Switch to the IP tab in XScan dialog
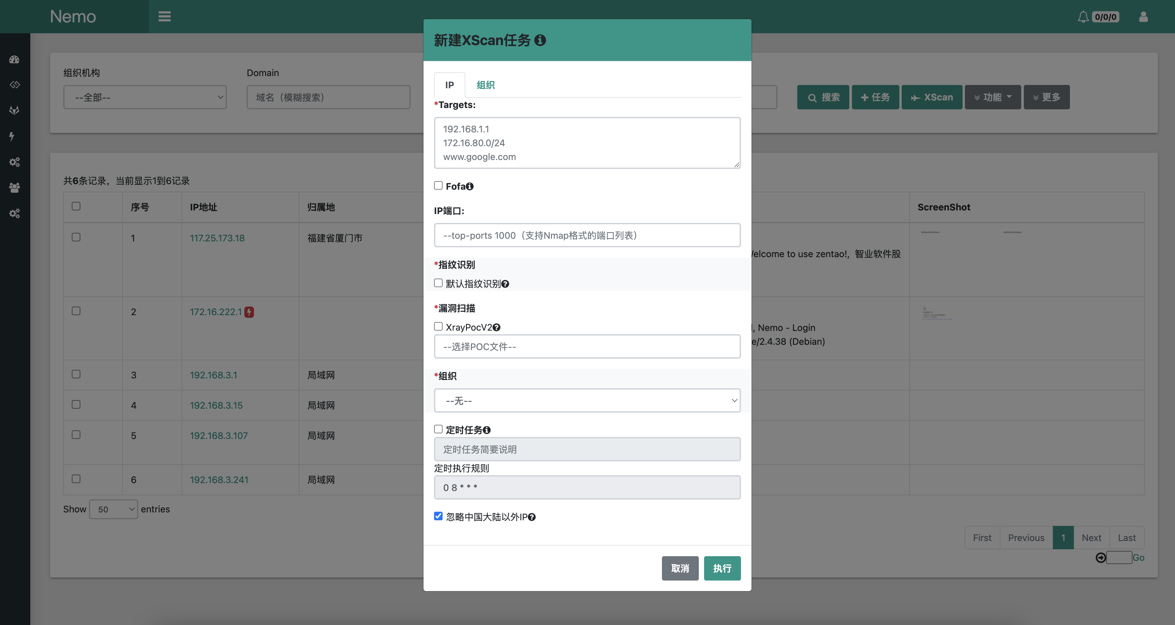Screen dimensions: 1175x625 [450, 83]
